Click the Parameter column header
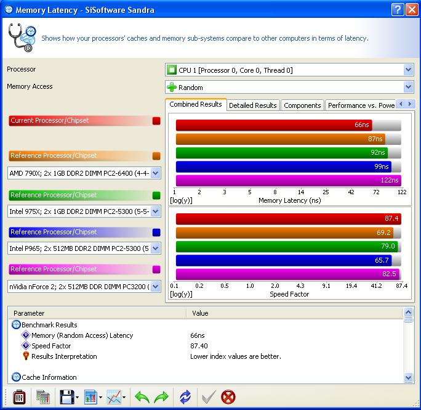The width and height of the screenshot is (421, 410). click(97, 313)
